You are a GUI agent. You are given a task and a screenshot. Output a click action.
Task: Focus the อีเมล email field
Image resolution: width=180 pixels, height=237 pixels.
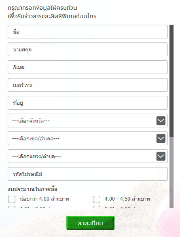(x=88, y=67)
